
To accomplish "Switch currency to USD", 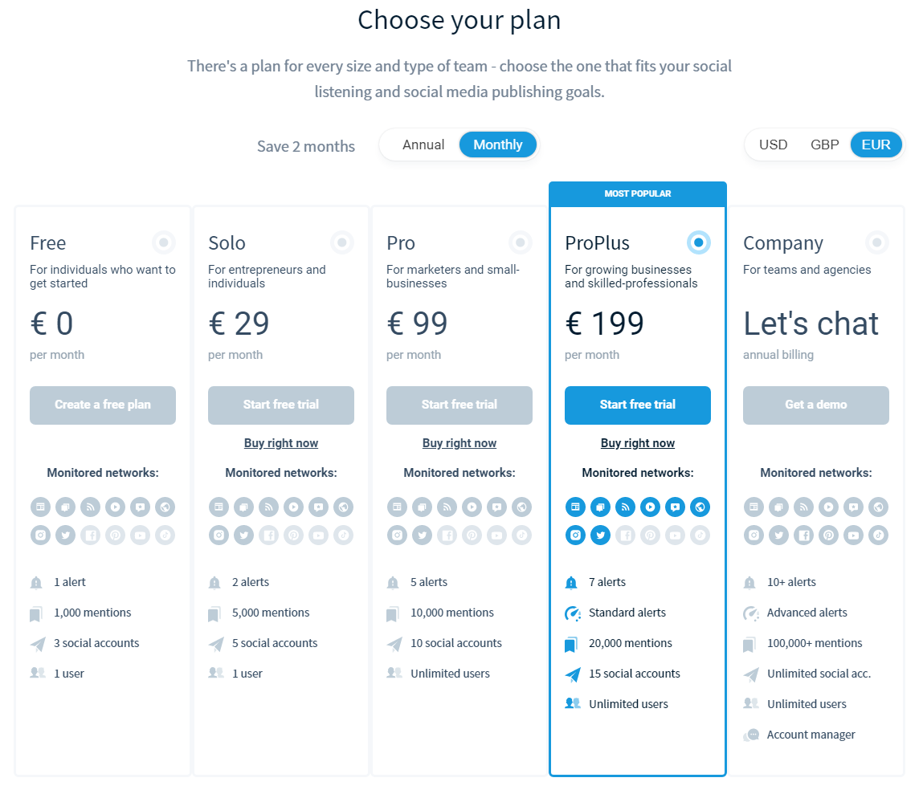I will 773,145.
